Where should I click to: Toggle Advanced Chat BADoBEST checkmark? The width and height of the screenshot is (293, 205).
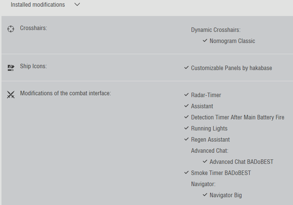pyautogui.click(x=205, y=162)
